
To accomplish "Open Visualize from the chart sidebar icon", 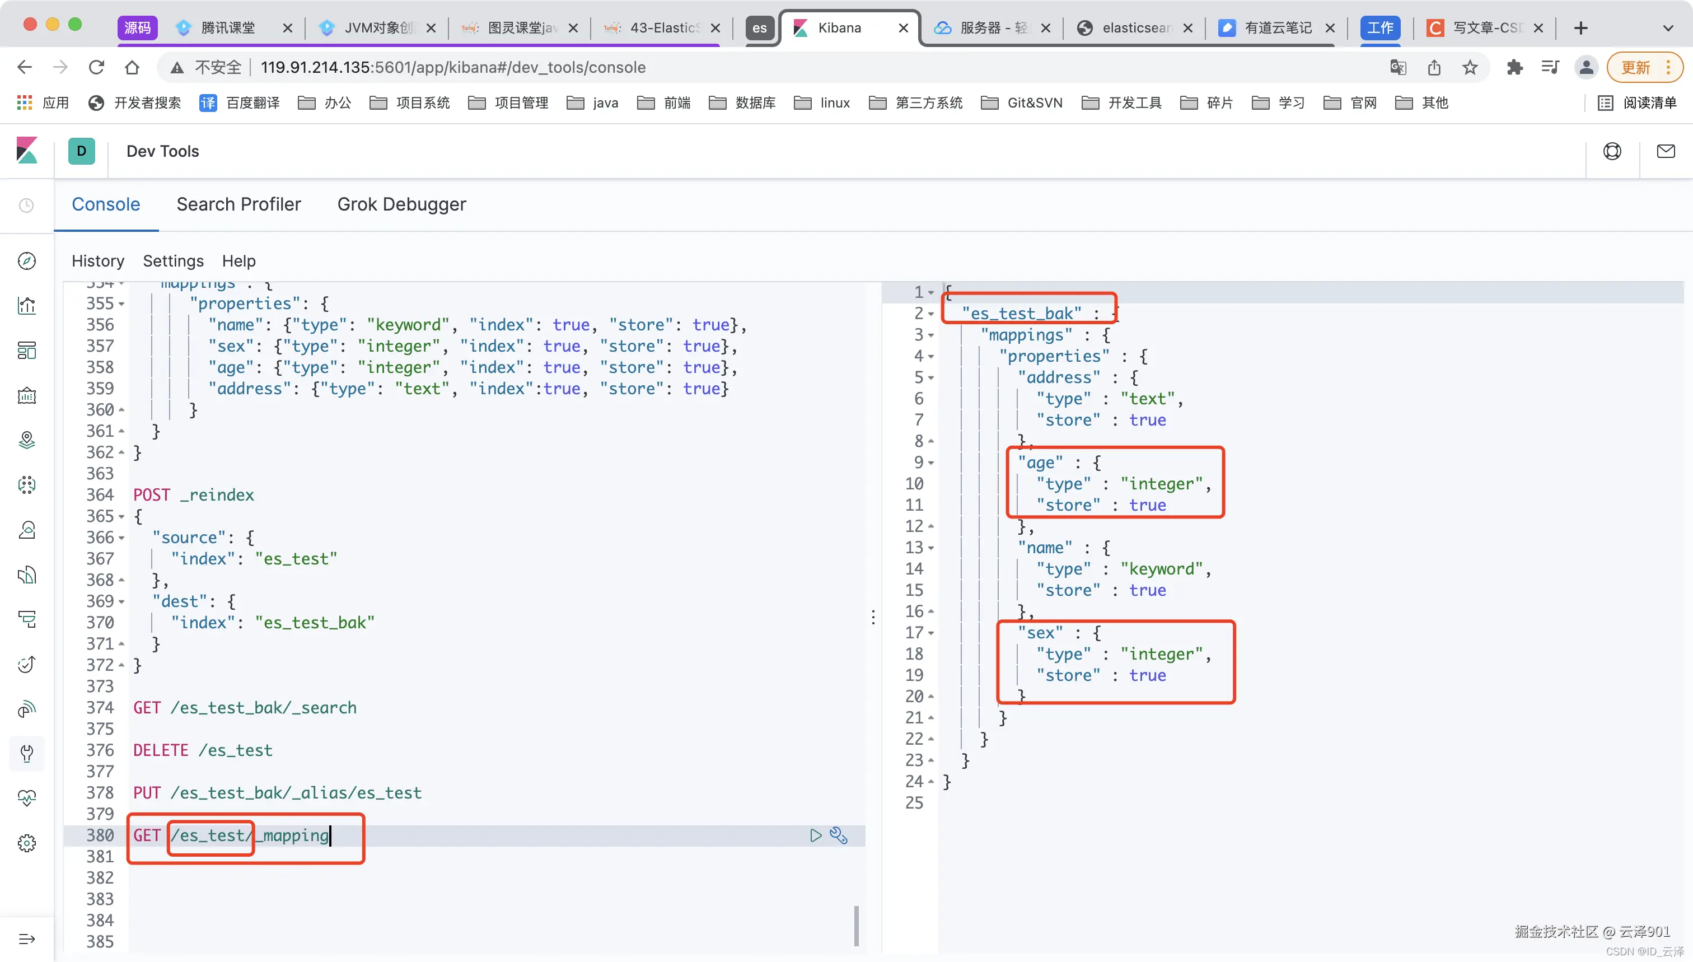I will pyautogui.click(x=26, y=306).
